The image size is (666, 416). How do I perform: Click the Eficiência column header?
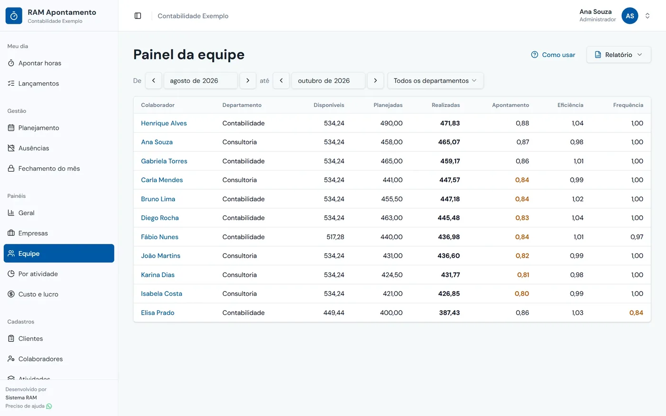pos(570,105)
